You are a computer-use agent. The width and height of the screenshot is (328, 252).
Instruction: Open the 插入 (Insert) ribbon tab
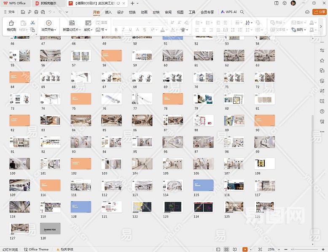coord(108,12)
